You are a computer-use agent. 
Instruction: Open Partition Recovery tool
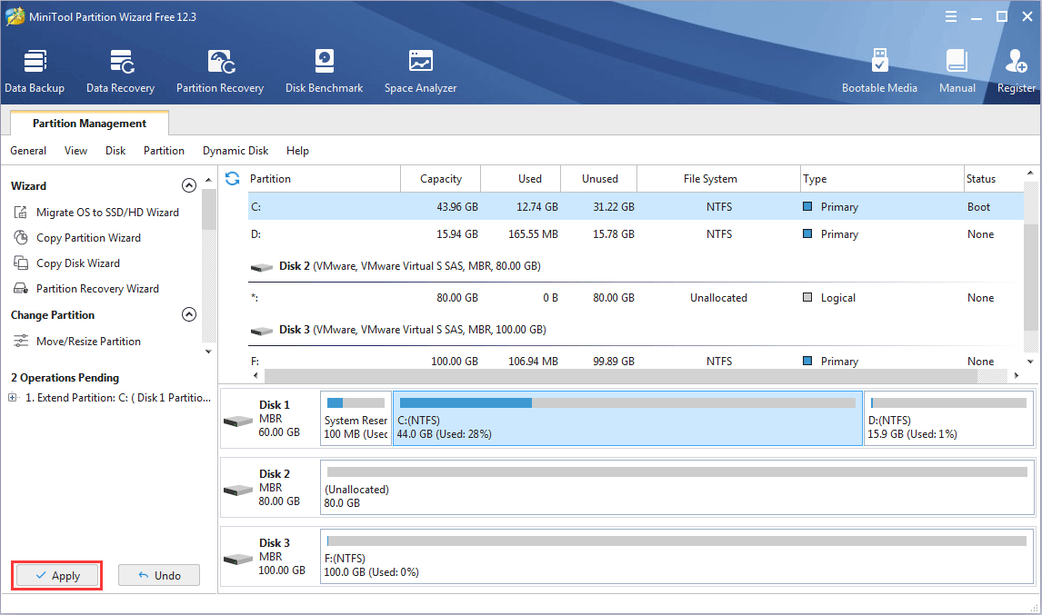(x=220, y=72)
